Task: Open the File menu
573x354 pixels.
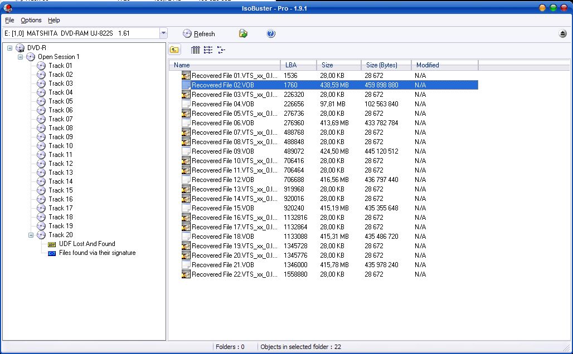Action: coord(9,20)
